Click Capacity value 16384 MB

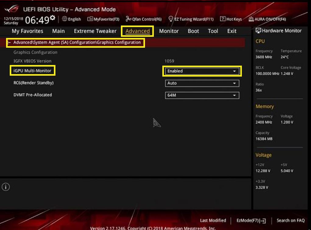264,139
